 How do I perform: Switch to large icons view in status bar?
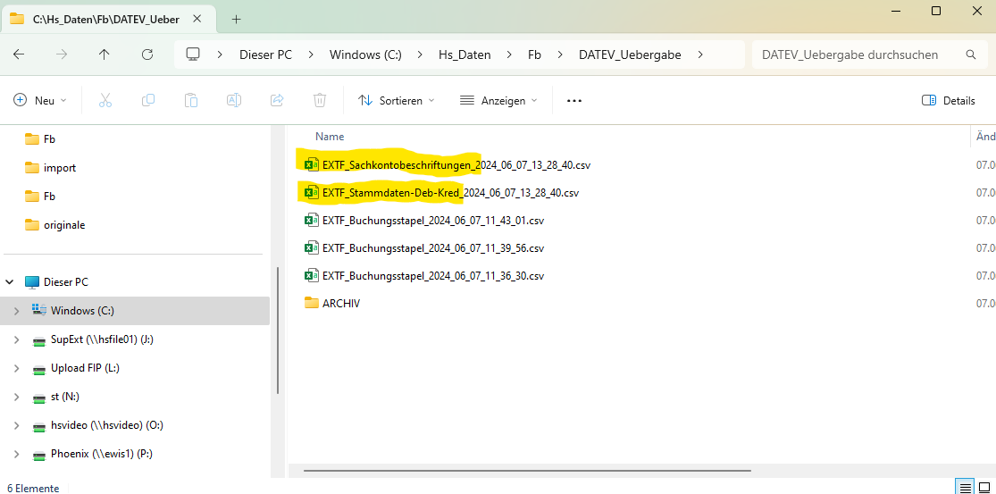tap(986, 487)
